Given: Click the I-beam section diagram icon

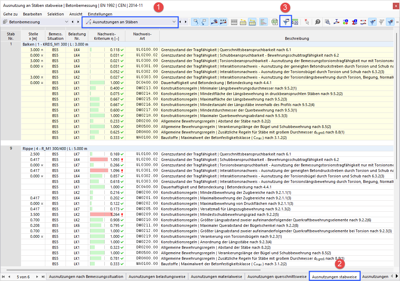Looking at the screenshot, I should pyautogui.click(x=336, y=22).
